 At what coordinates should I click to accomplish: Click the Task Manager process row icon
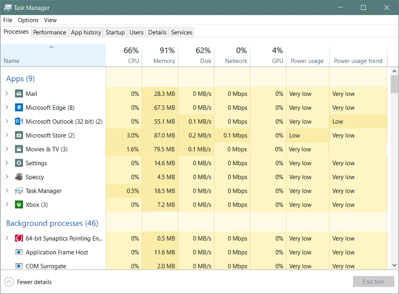coord(19,191)
